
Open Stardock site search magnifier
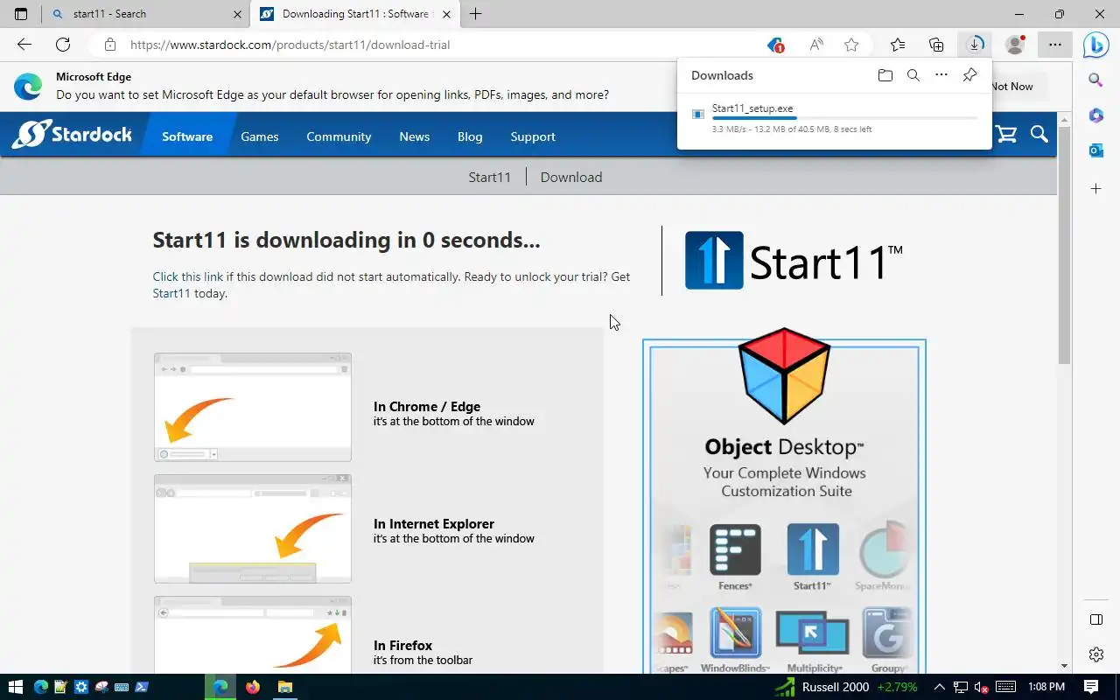coord(1039,134)
